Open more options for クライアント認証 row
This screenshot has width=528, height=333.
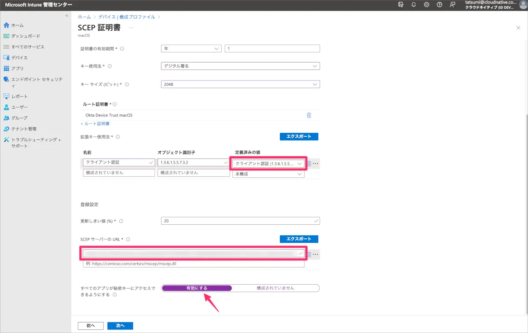[x=315, y=164]
